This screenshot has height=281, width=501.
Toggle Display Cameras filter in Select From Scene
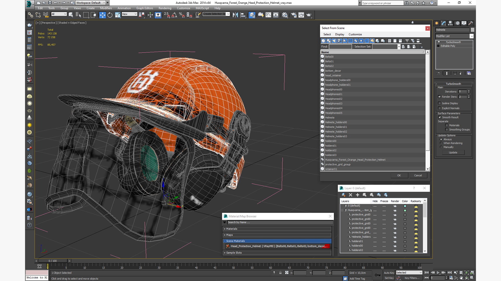(x=339, y=41)
